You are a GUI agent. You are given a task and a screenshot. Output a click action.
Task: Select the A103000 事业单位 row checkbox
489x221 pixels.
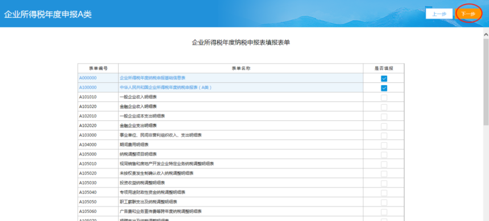pos(384,136)
